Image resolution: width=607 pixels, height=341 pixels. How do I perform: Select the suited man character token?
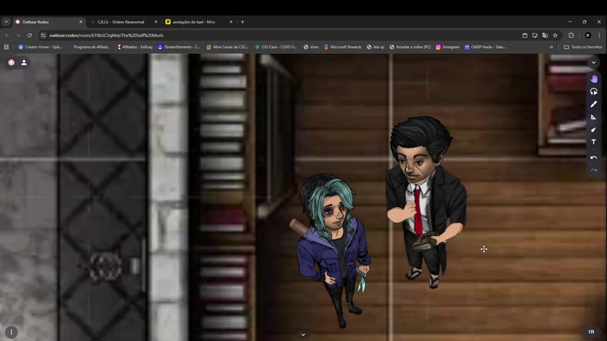click(x=426, y=203)
